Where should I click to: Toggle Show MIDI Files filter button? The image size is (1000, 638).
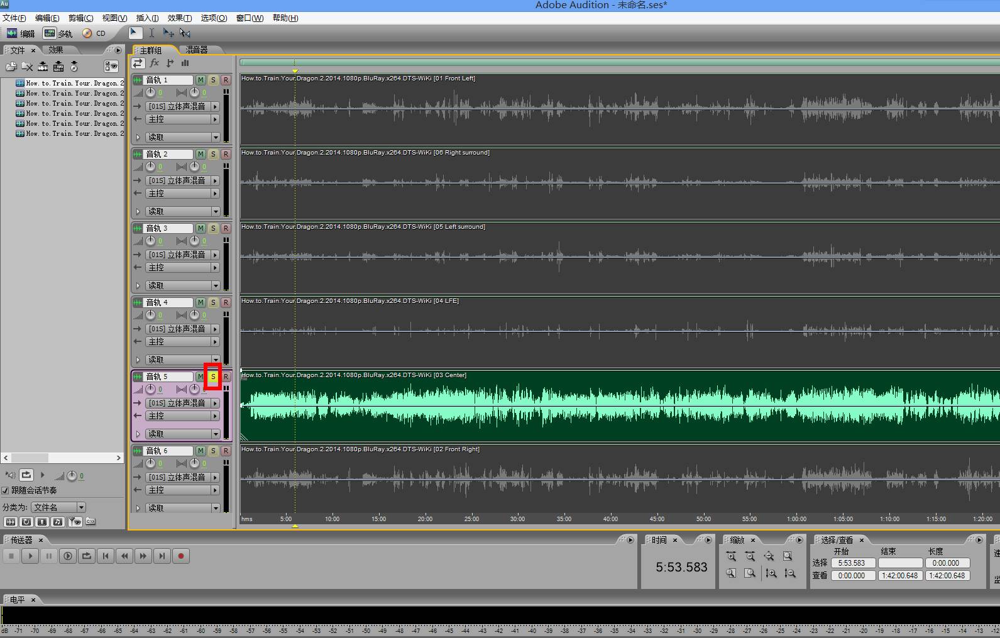[58, 522]
